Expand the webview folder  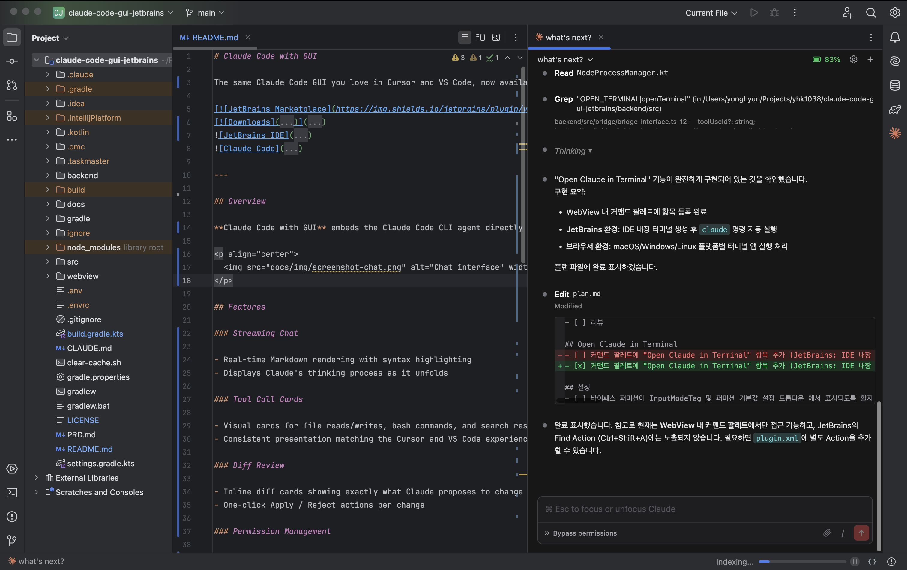pyautogui.click(x=48, y=276)
